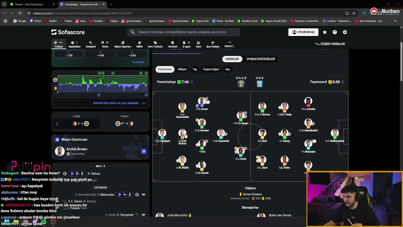Viewport: 403px width, 227px height.
Task: Open a new browser tab
Action: 111,4
